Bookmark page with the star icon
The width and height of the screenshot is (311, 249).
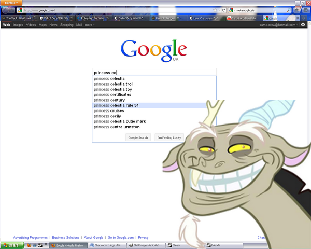215,10
